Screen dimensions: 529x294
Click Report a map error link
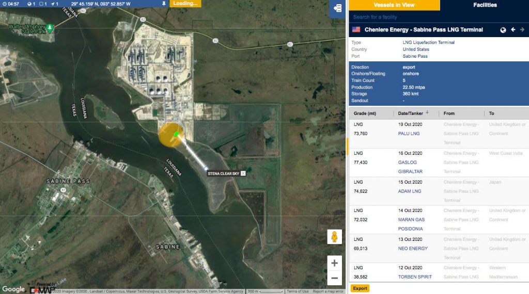(x=328, y=291)
